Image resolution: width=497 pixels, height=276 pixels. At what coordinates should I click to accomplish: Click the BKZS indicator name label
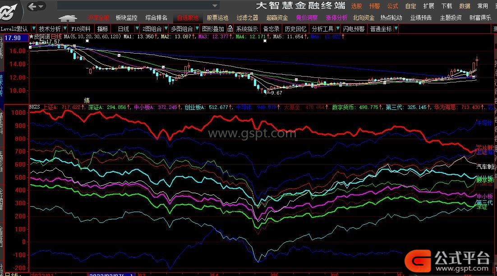(35, 107)
